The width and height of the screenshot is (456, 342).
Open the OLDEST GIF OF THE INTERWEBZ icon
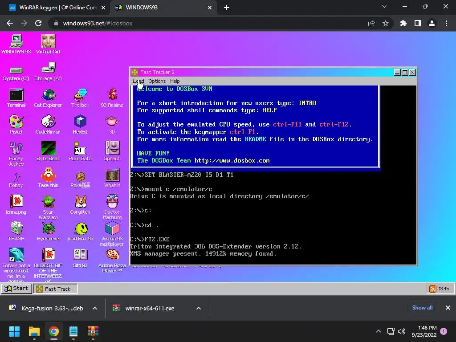[48, 265]
